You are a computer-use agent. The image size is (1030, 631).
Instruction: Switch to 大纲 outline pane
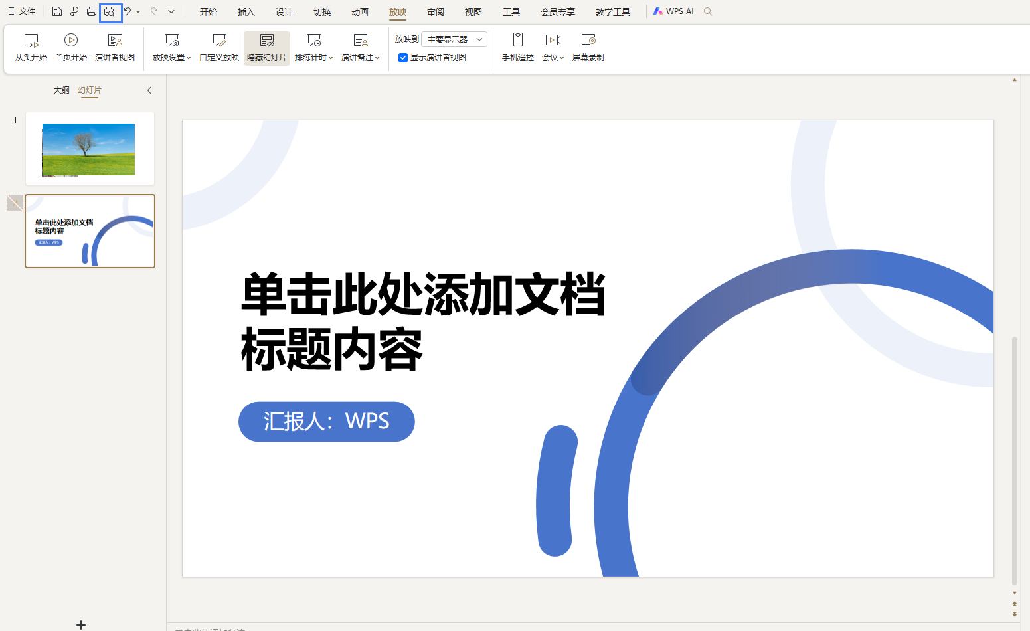pos(62,90)
